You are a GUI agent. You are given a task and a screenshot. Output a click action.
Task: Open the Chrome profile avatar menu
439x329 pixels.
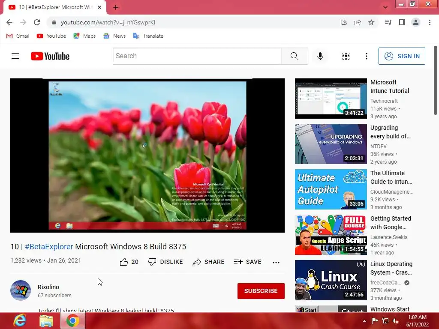pyautogui.click(x=416, y=22)
